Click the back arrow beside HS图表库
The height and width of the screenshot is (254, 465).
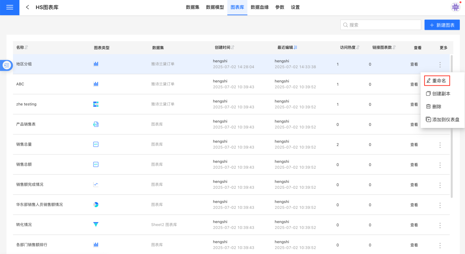pos(27,7)
